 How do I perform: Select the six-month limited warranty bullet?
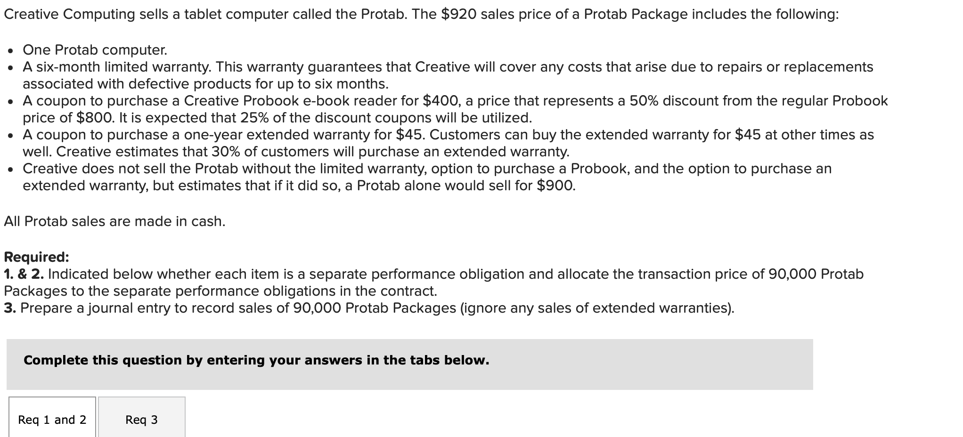(283, 67)
